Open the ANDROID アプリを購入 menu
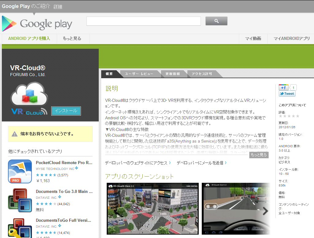 29,38
